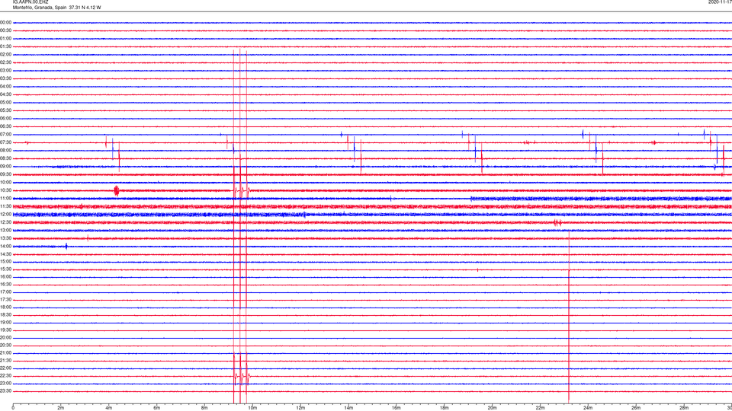The height and width of the screenshot is (411, 732).
Task: Select the 04:00 trace time label
Action: click(5, 86)
